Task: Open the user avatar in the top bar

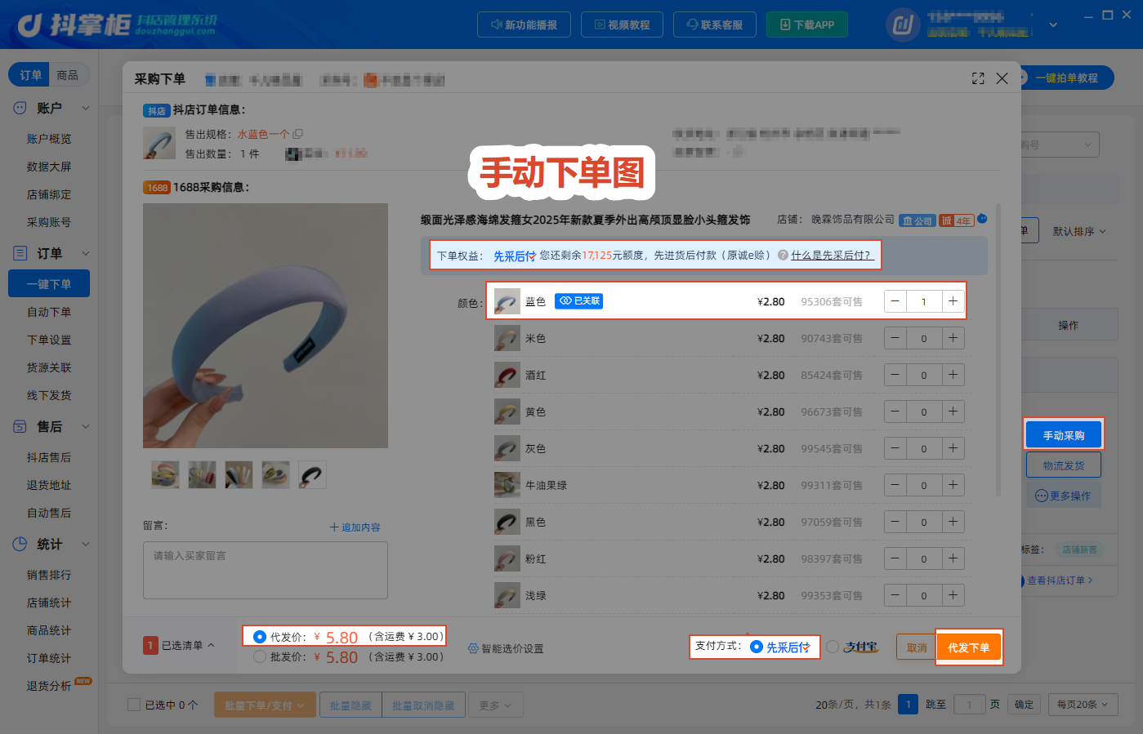Action: coord(903,24)
